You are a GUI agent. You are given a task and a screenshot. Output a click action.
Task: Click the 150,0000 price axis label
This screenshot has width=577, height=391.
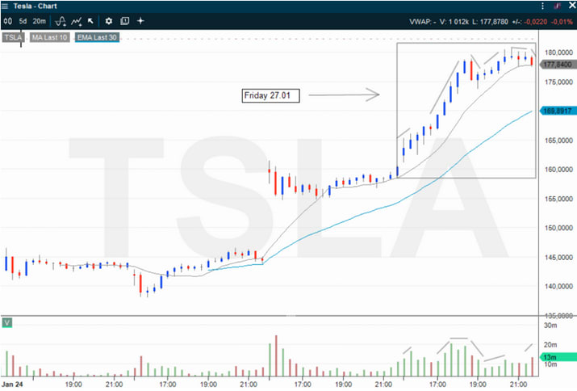[x=558, y=228]
